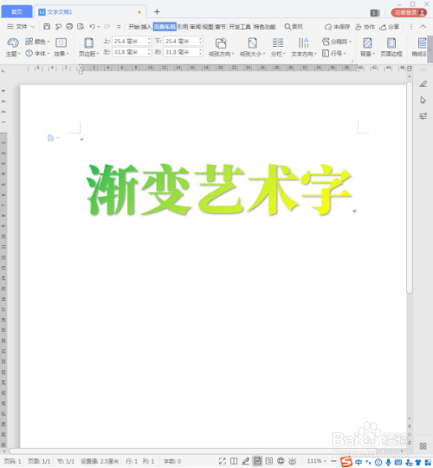Open the 效果 effects dropdown
The width and height of the screenshot is (433, 468).
pyautogui.click(x=61, y=48)
